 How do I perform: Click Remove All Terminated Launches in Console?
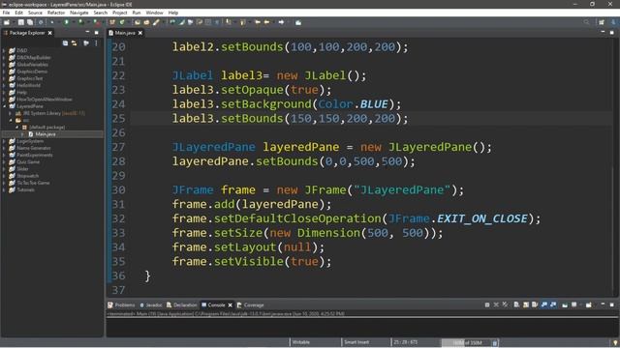pos(506,304)
